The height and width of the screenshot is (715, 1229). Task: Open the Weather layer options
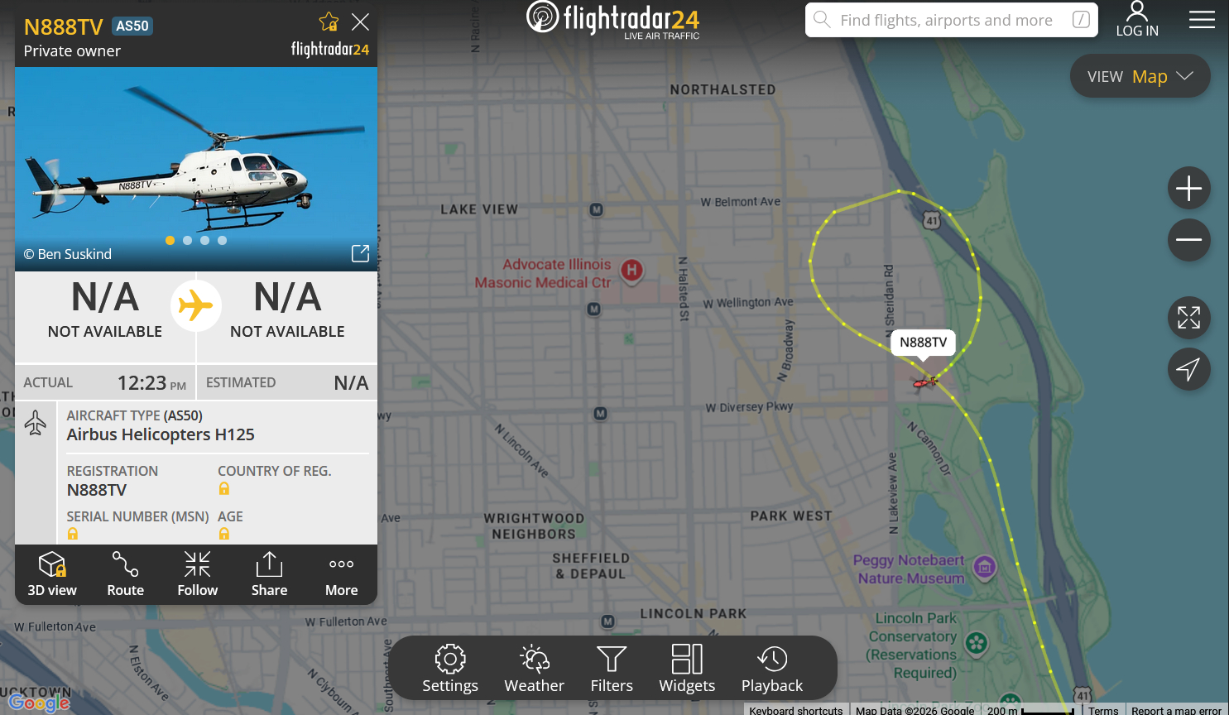(x=534, y=669)
